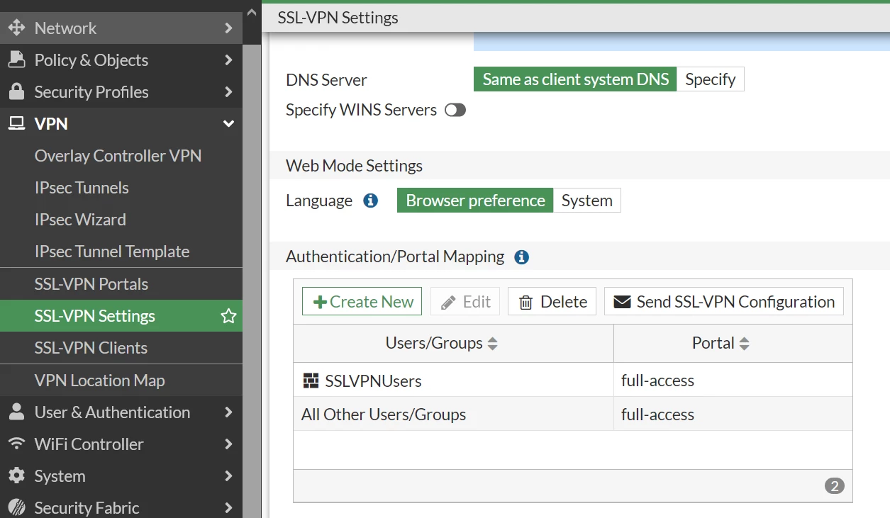The width and height of the screenshot is (890, 518).
Task: Click the User & Authentication person icon
Action: pos(16,412)
